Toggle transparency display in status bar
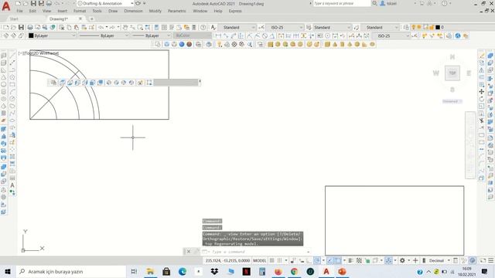The height and width of the screenshot is (278, 495). pyautogui.click(x=359, y=260)
